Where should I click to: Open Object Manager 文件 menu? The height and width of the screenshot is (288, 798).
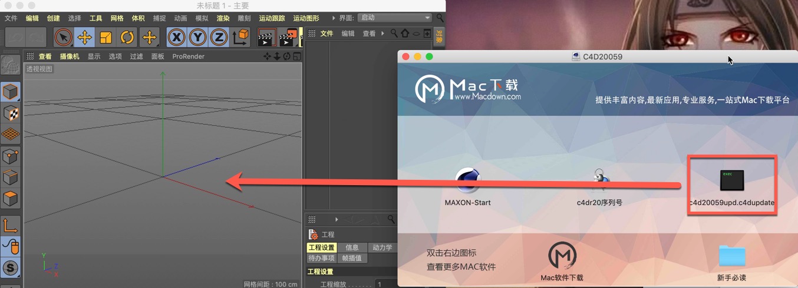(327, 34)
